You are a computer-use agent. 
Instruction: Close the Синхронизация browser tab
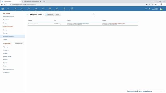point(20,2)
